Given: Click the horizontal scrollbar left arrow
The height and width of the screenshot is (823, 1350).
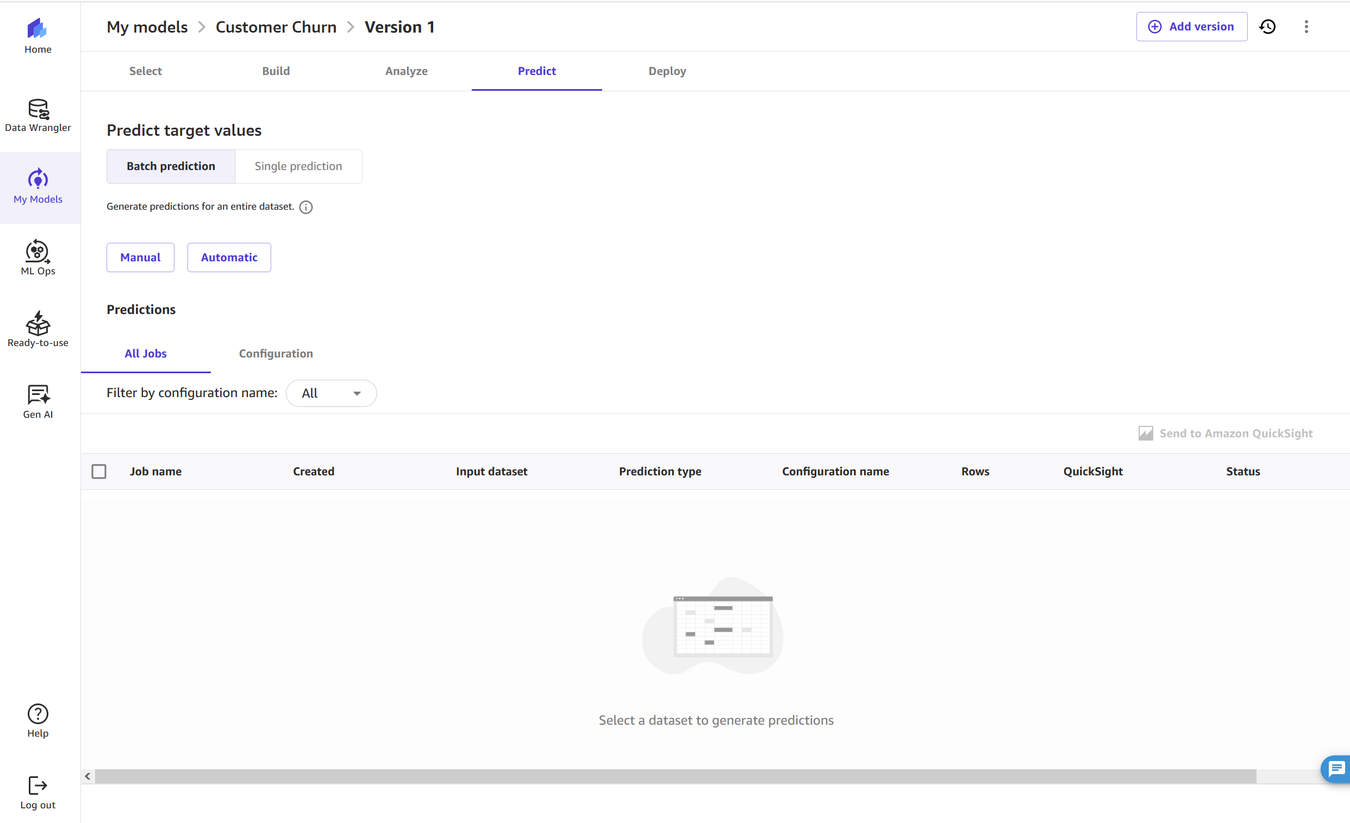Looking at the screenshot, I should (x=87, y=776).
